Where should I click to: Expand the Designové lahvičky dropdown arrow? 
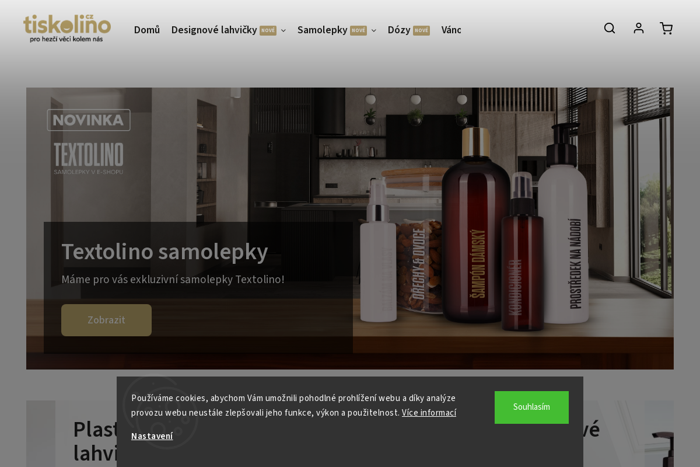[x=283, y=30]
